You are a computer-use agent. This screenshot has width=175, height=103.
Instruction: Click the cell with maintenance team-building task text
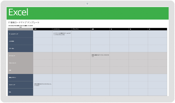[x=62, y=34]
